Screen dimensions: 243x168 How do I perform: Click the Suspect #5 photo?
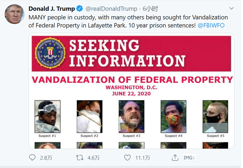[215, 117]
